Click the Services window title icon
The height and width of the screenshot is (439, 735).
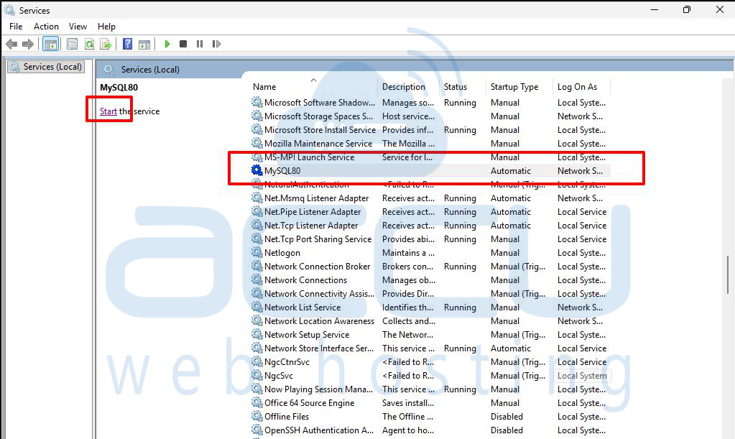coord(9,10)
